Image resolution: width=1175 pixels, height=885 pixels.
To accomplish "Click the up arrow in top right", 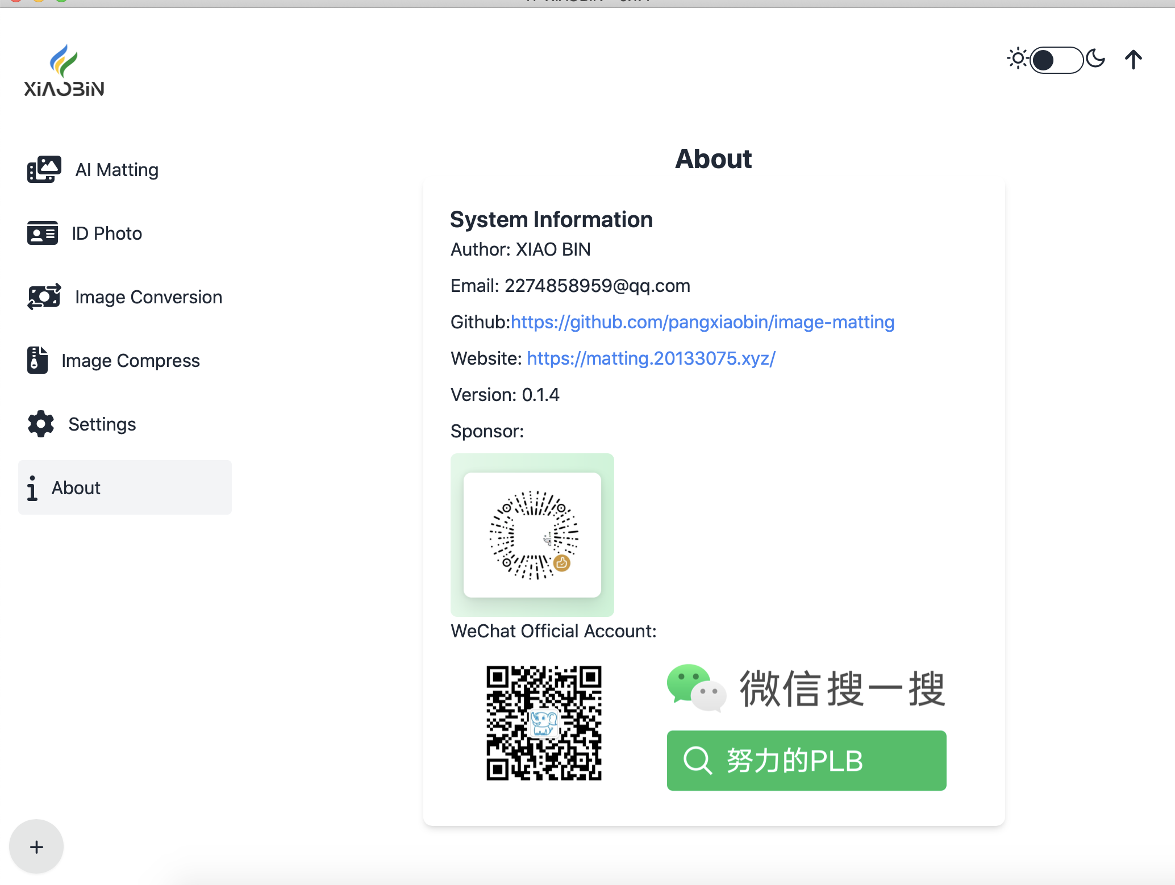I will click(1133, 60).
